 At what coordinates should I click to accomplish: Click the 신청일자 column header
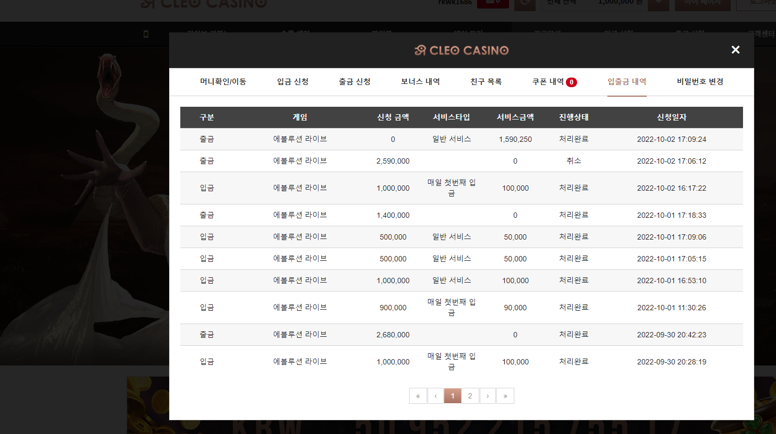tap(672, 117)
